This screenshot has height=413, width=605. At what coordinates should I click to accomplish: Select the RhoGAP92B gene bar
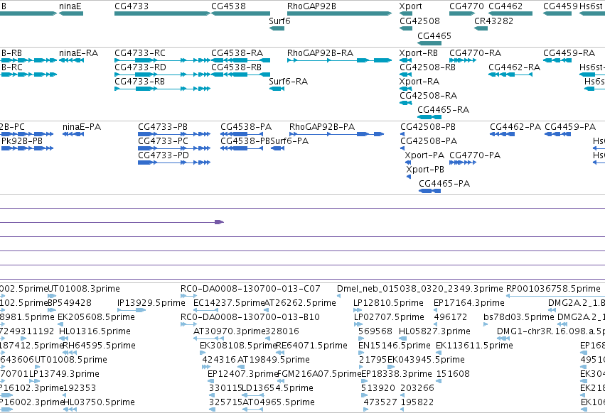pos(340,13)
